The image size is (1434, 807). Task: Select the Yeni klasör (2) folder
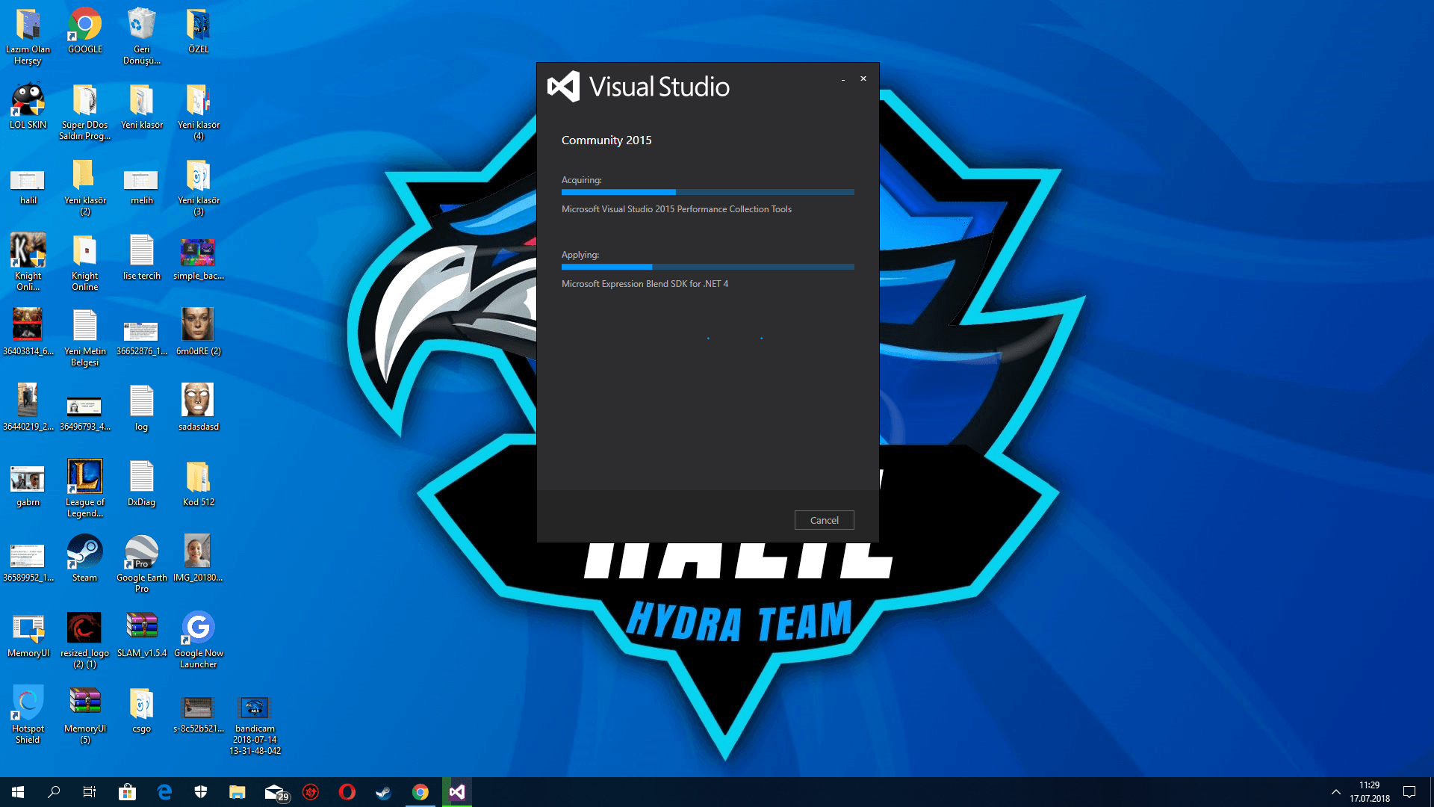[x=85, y=188]
